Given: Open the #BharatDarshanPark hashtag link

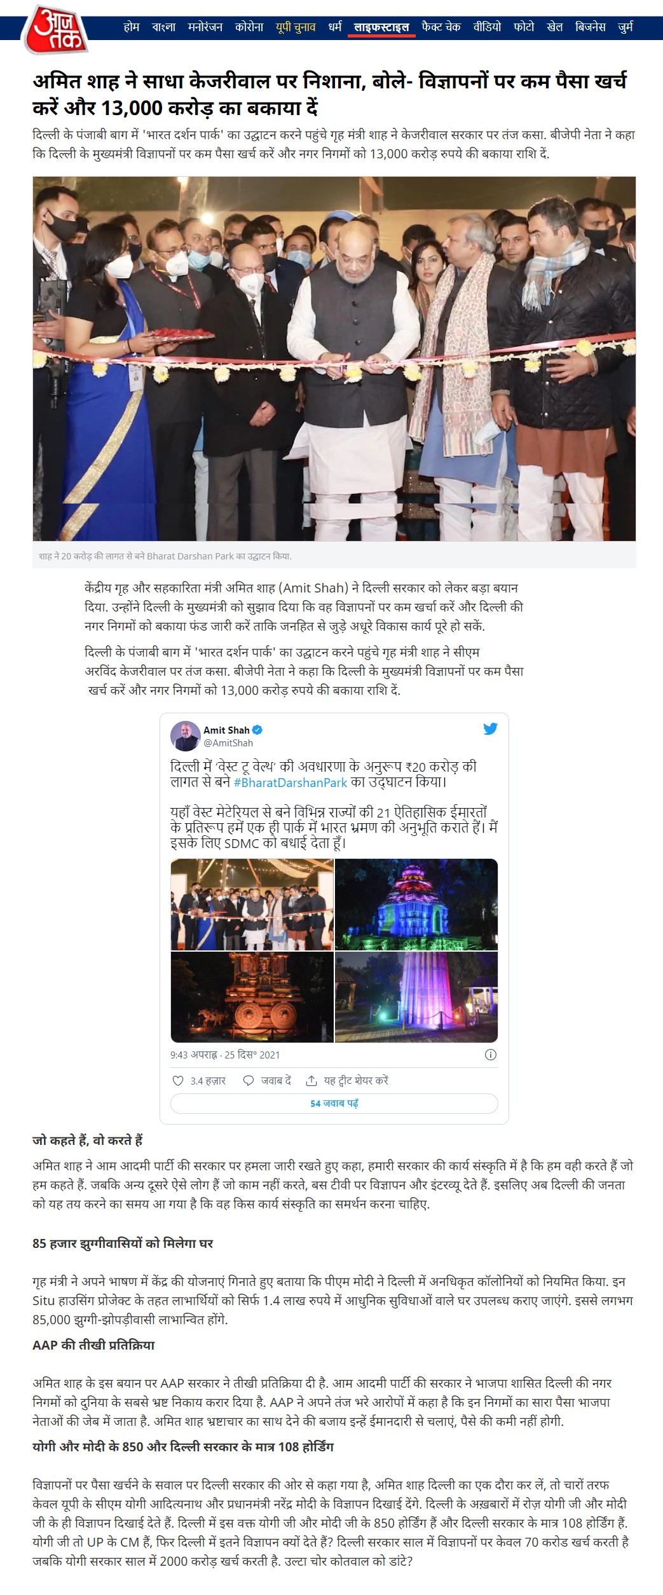Looking at the screenshot, I should point(290,783).
